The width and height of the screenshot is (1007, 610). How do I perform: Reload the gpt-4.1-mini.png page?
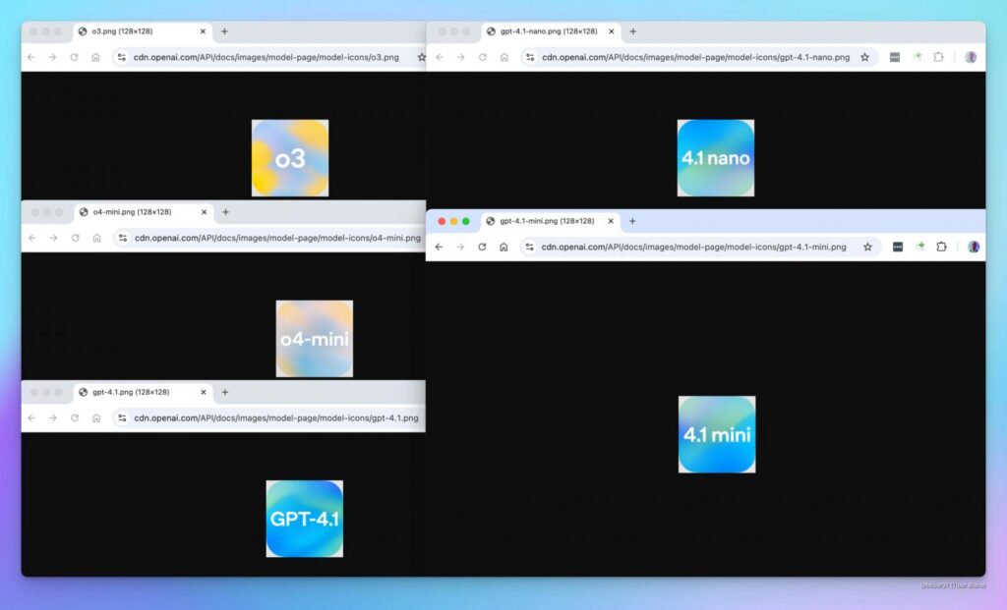tap(482, 247)
